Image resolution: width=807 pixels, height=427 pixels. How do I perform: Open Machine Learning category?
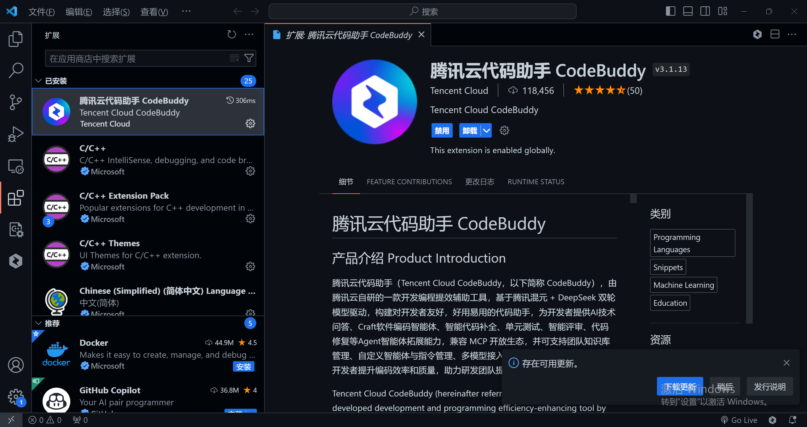click(683, 285)
